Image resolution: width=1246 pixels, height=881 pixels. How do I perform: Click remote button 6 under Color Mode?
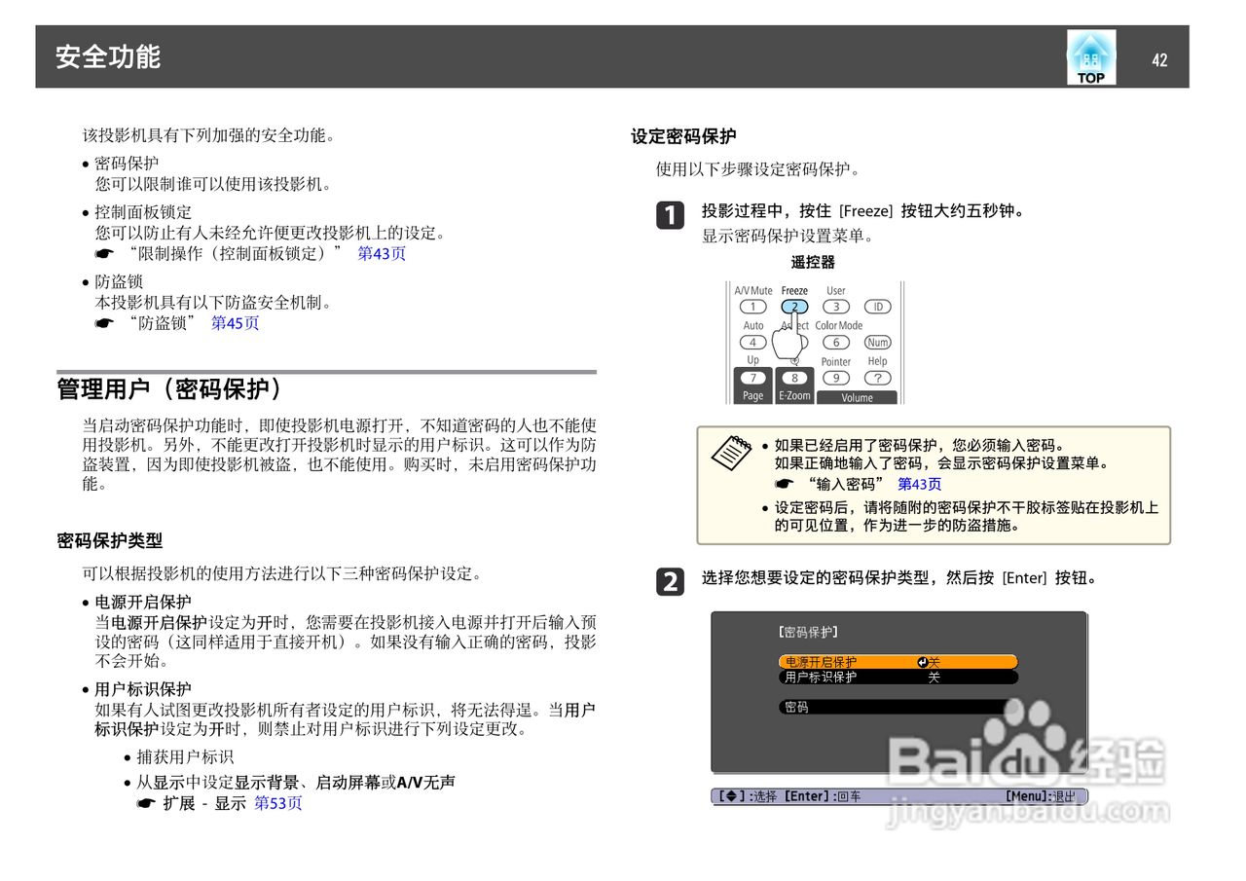pos(836,343)
